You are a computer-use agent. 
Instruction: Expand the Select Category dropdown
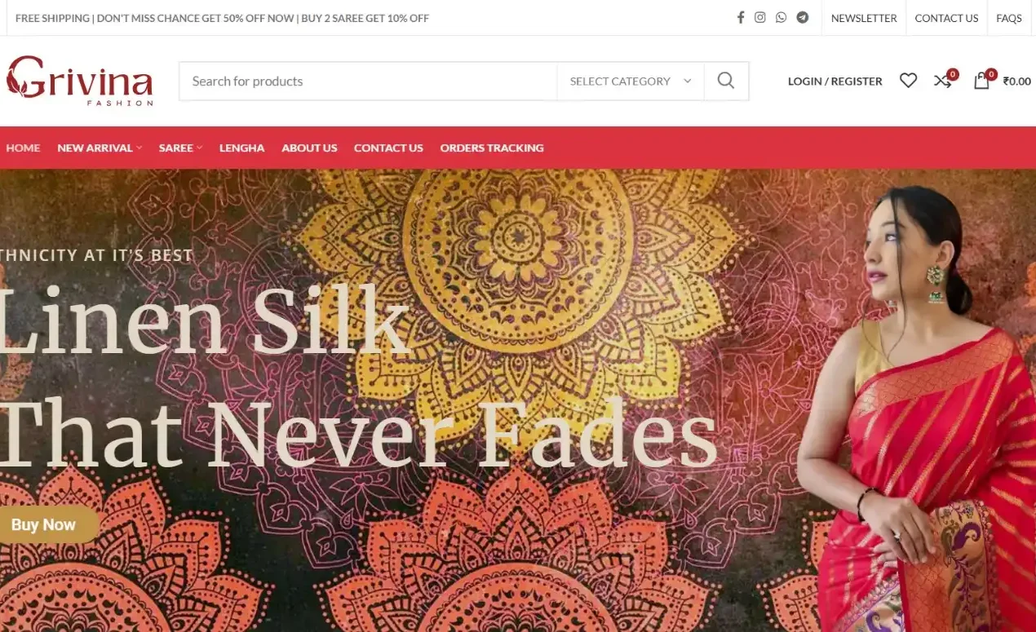coord(630,81)
